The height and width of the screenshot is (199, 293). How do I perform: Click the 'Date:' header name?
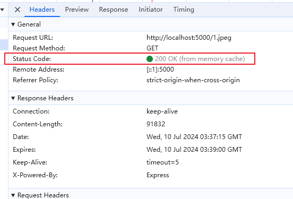(21, 137)
